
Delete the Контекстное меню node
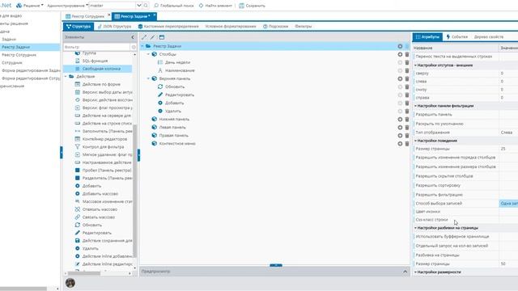coord(407,144)
